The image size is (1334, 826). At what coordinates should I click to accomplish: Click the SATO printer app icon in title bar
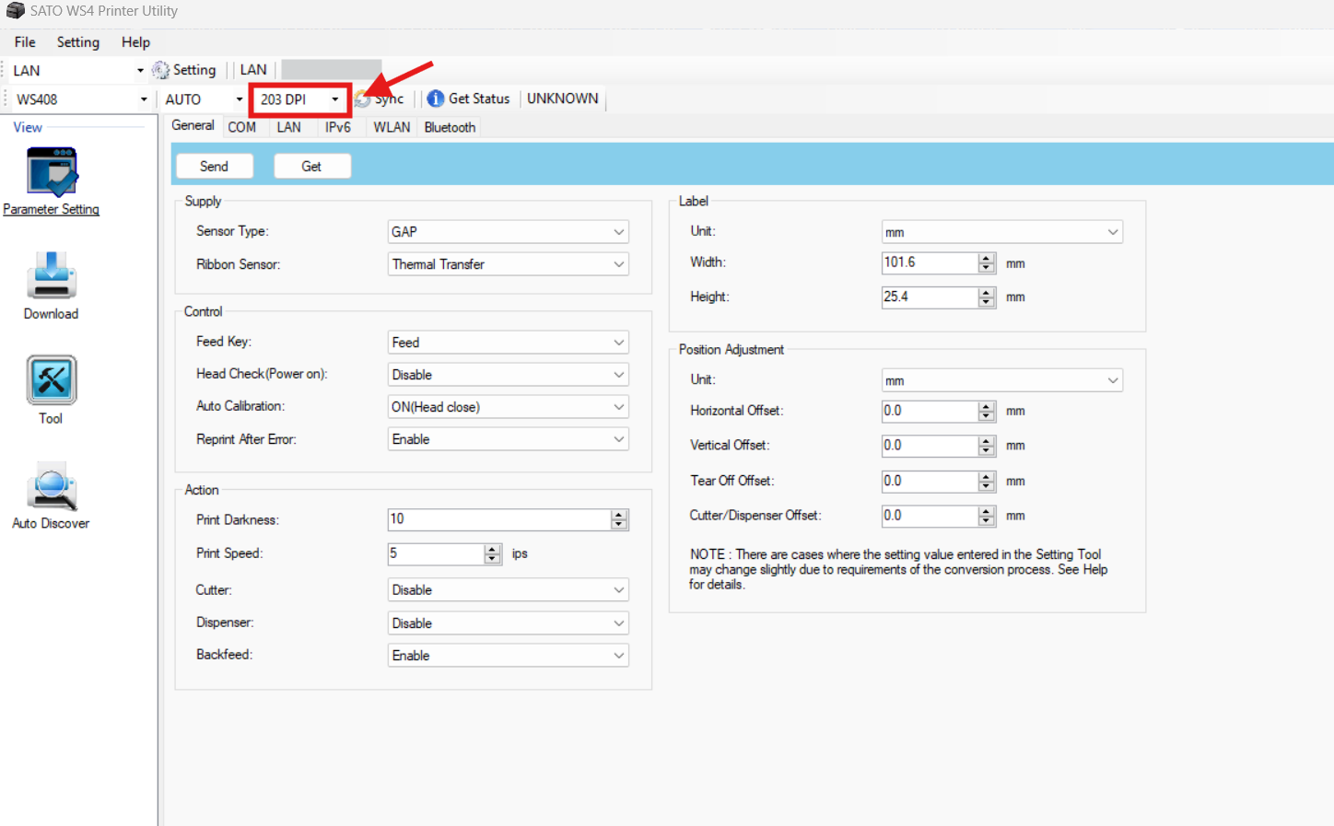[15, 11]
